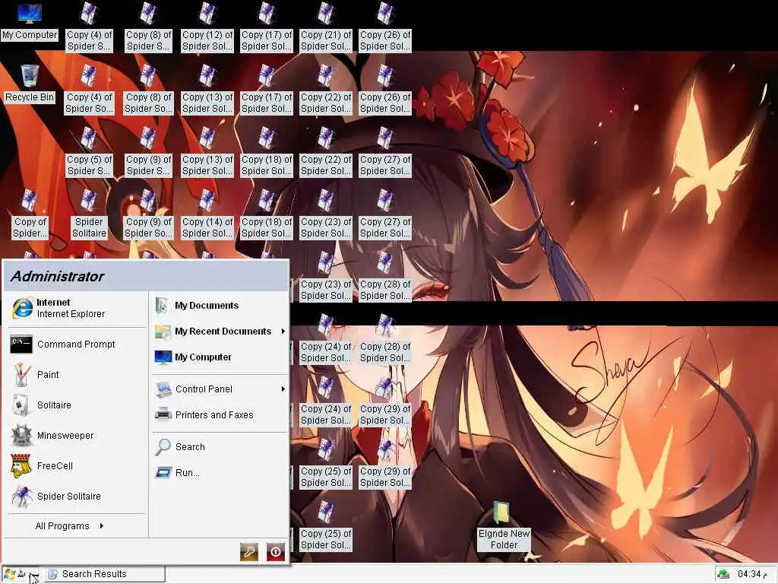Viewport: 778px width, 584px height.
Task: Open Paint from the Start menu
Action: (35, 374)
